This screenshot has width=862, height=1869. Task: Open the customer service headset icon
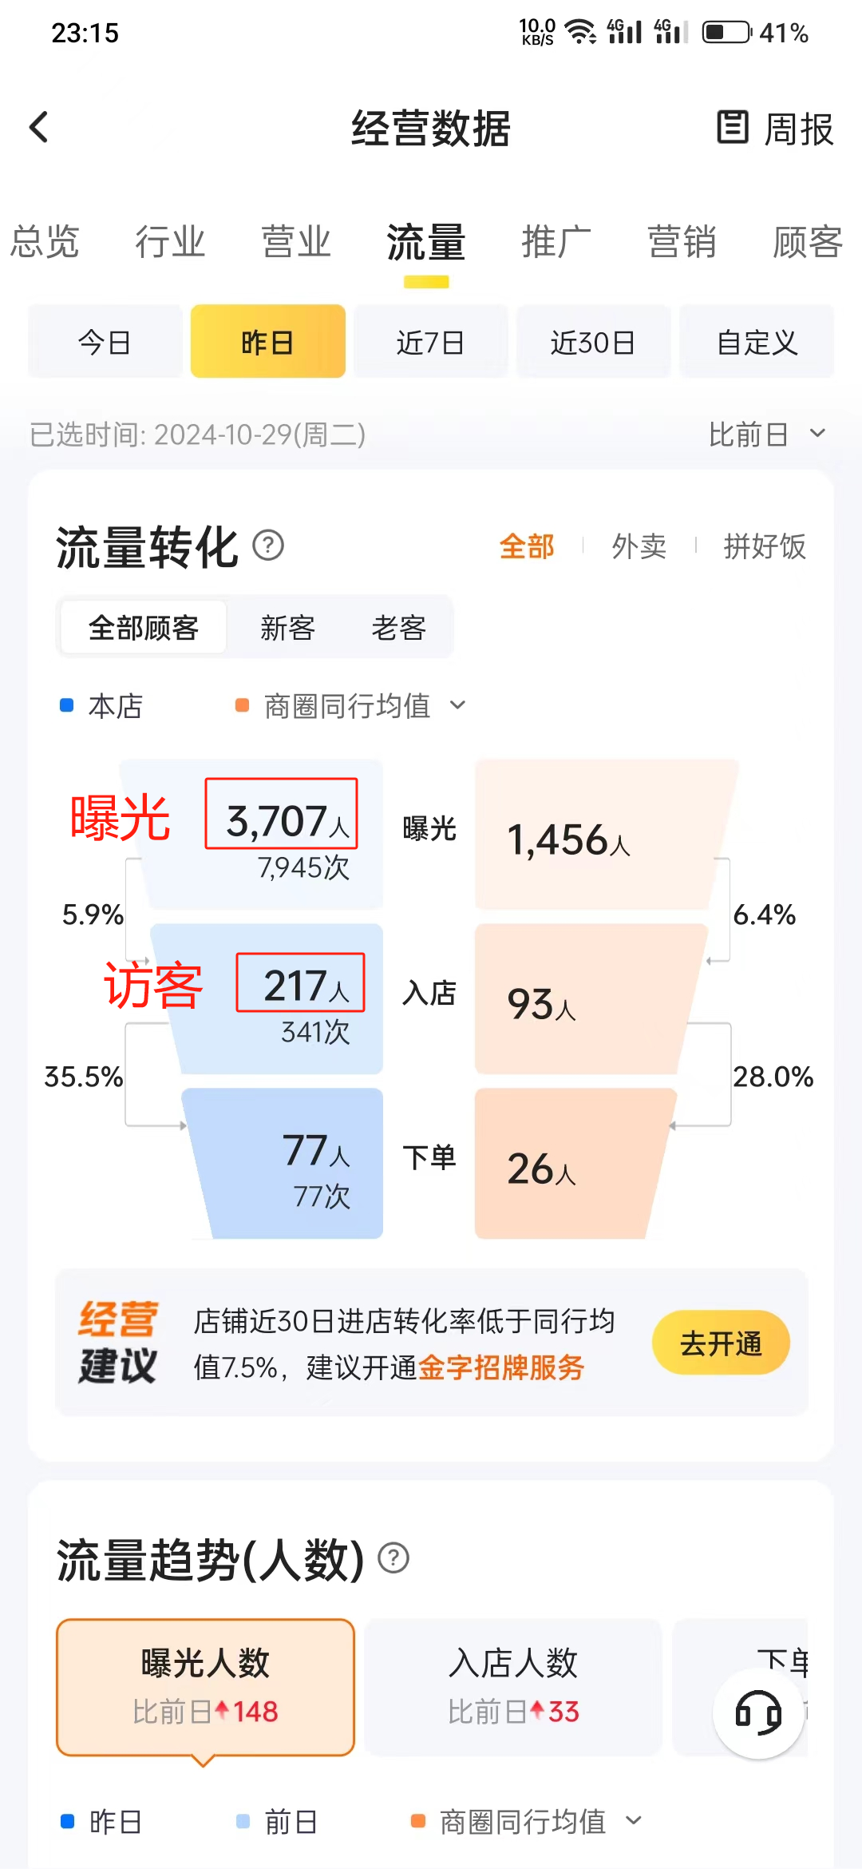(x=758, y=1713)
